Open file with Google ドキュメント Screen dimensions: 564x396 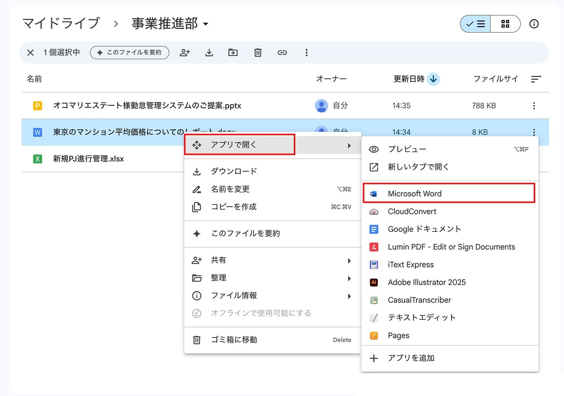(x=450, y=229)
